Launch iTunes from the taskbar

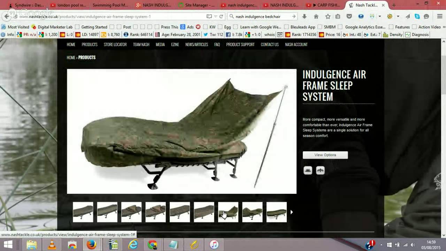pos(214,245)
